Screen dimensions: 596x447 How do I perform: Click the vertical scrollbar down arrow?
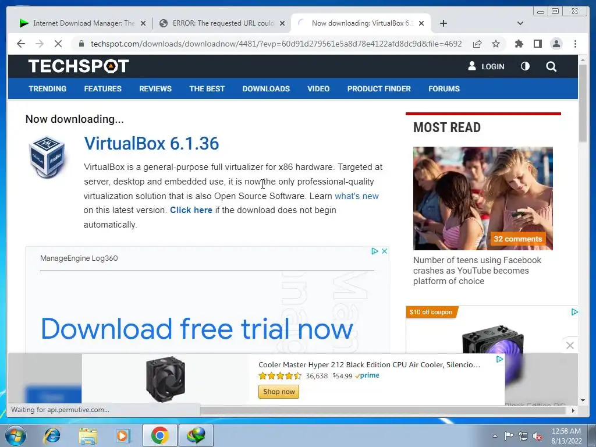(x=583, y=400)
